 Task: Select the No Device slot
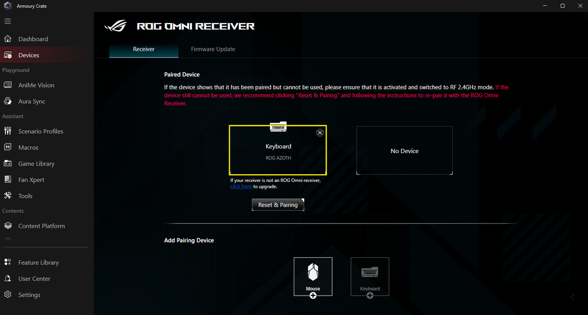coord(404,150)
